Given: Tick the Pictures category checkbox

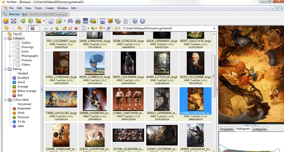Looking at the screenshot, I should point(14,60).
